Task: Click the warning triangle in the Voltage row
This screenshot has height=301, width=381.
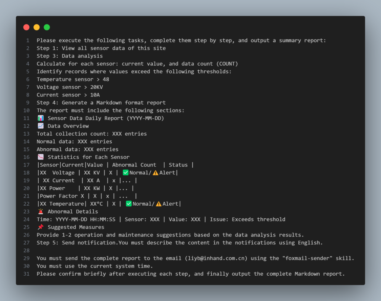Action: click(x=155, y=172)
